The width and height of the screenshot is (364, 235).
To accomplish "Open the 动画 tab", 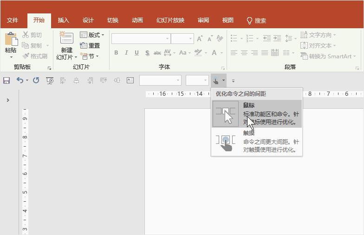I will click(x=137, y=20).
